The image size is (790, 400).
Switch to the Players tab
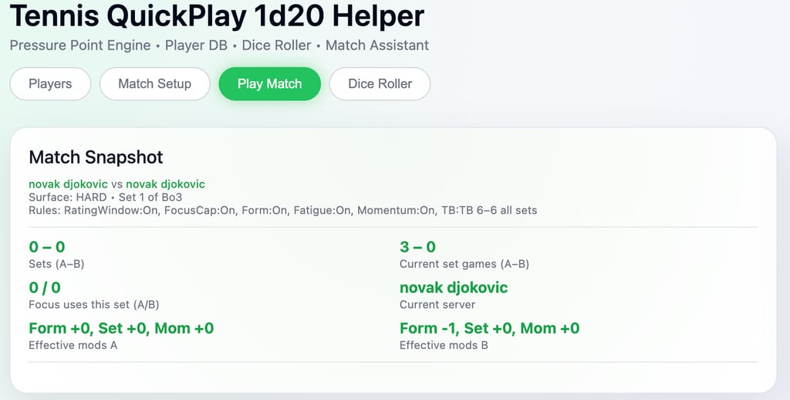point(50,83)
